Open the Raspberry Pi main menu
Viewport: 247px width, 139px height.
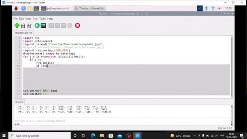pos(16,8)
